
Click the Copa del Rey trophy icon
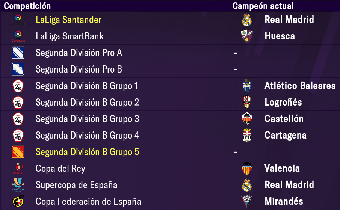pyautogui.click(x=18, y=169)
